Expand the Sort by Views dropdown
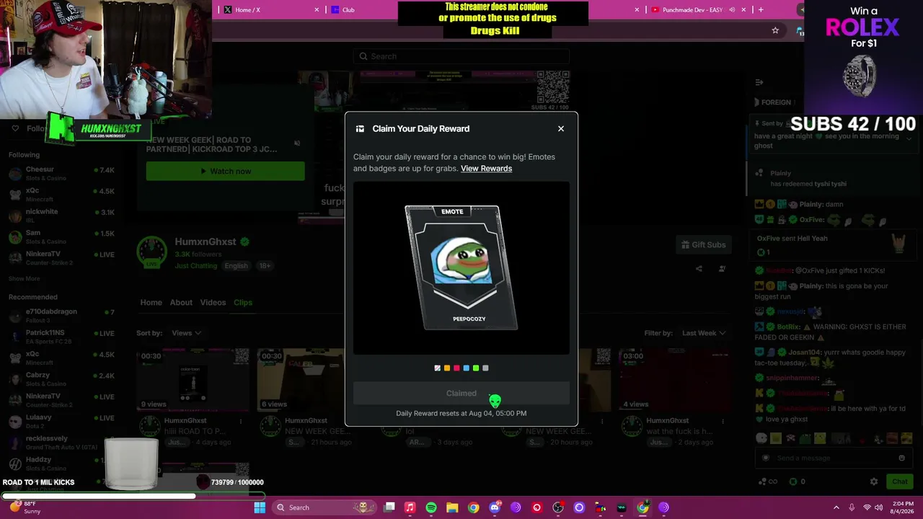This screenshot has height=519, width=923. tap(186, 333)
